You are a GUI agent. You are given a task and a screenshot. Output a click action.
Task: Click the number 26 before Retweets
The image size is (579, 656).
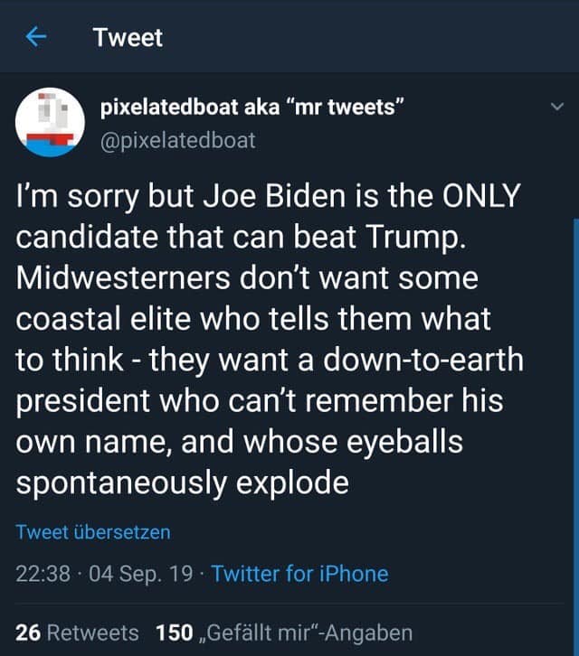click(27, 633)
